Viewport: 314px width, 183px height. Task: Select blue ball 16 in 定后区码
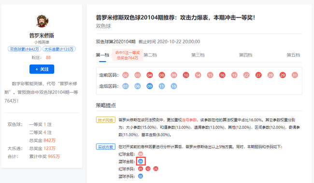coord(174,86)
